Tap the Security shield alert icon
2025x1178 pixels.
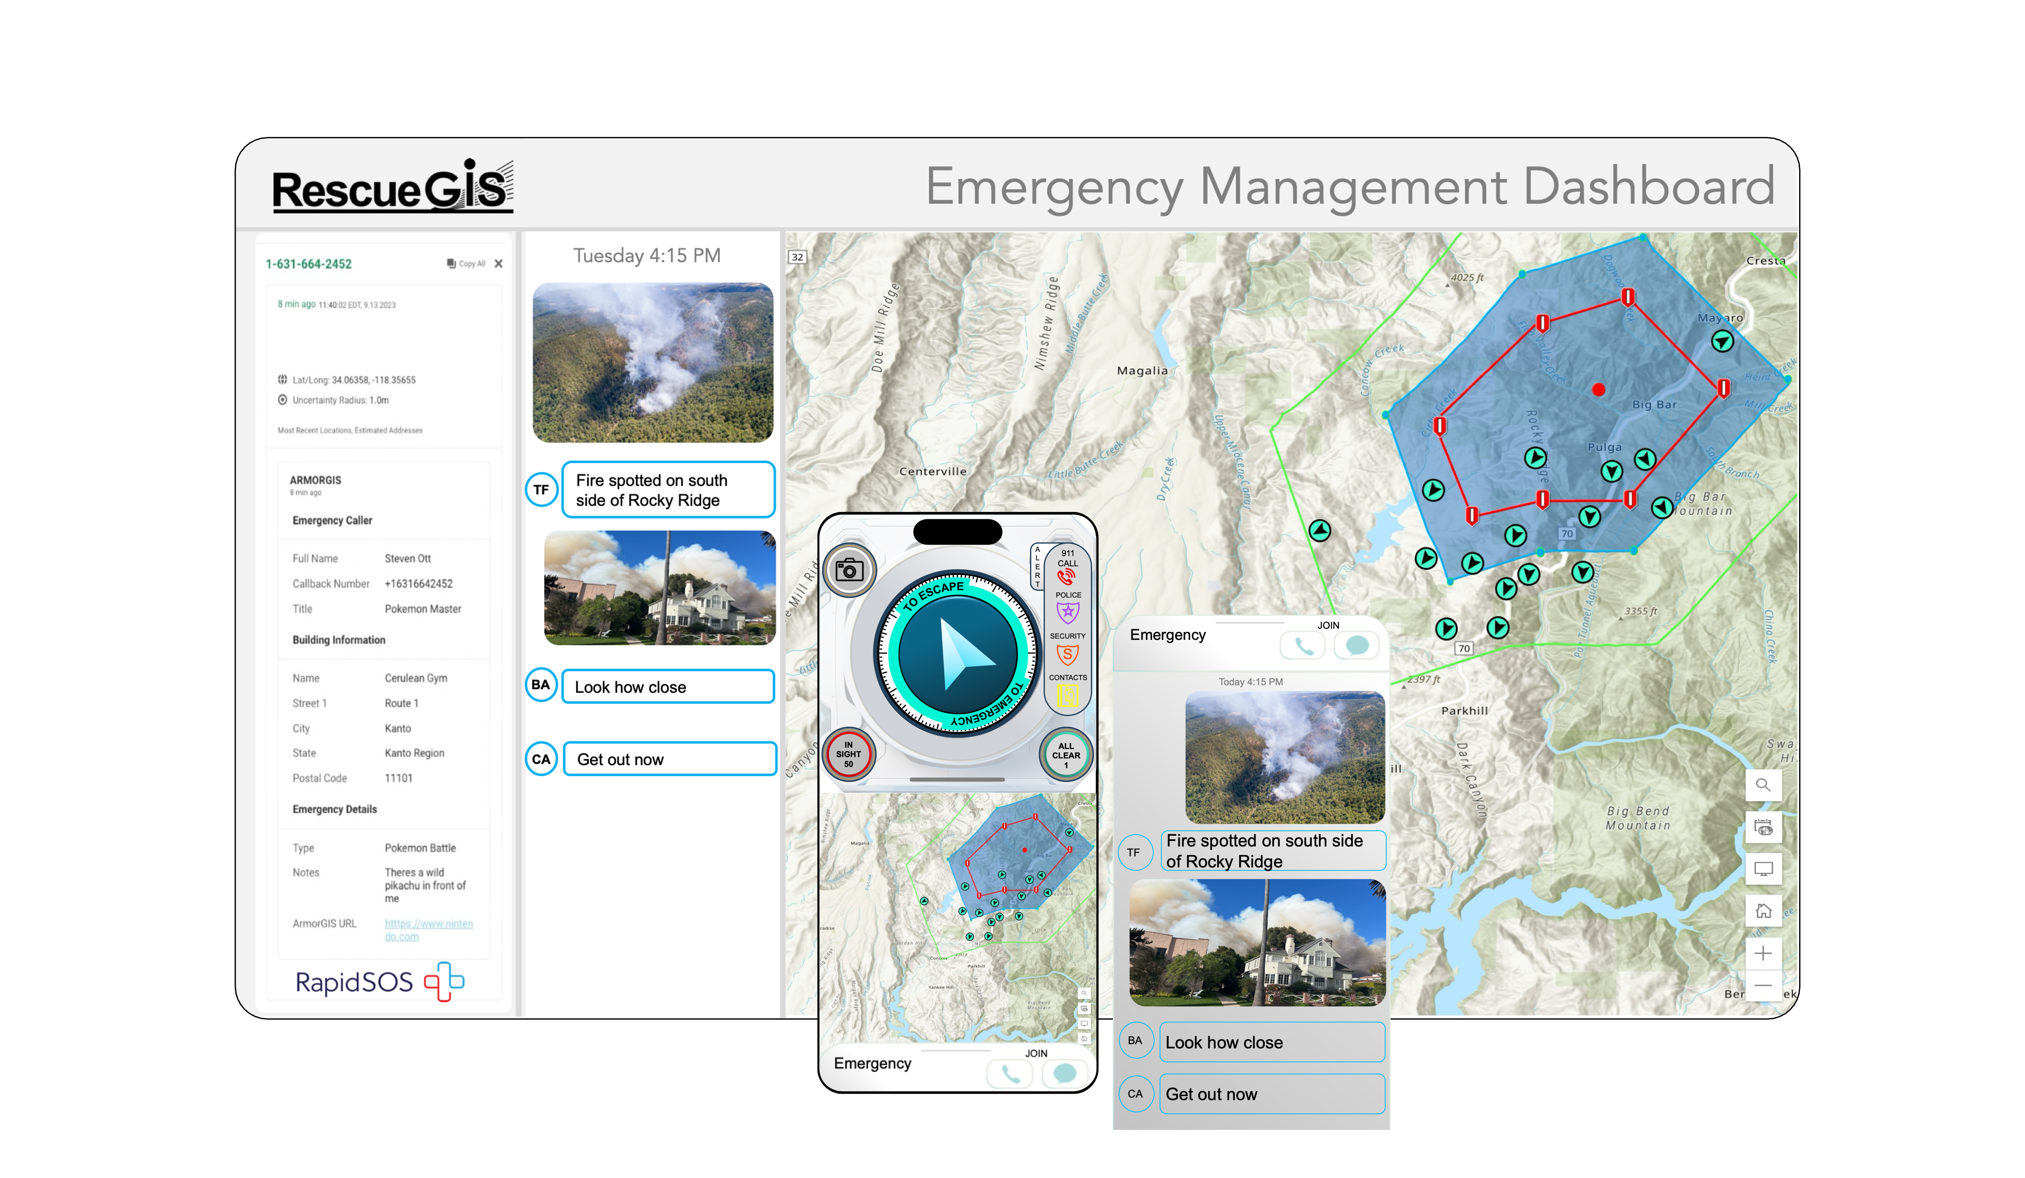coord(1067,655)
